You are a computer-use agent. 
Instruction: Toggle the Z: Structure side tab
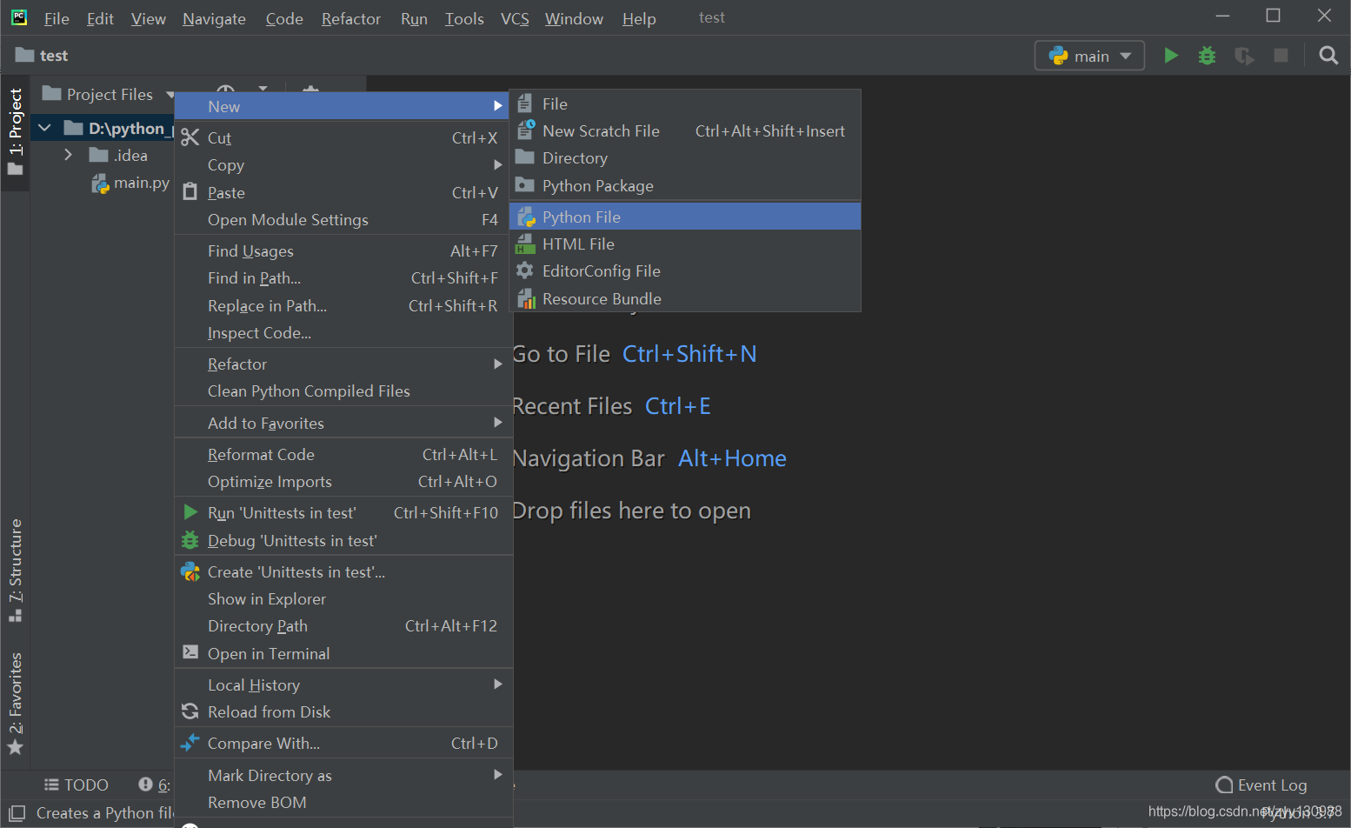click(15, 571)
